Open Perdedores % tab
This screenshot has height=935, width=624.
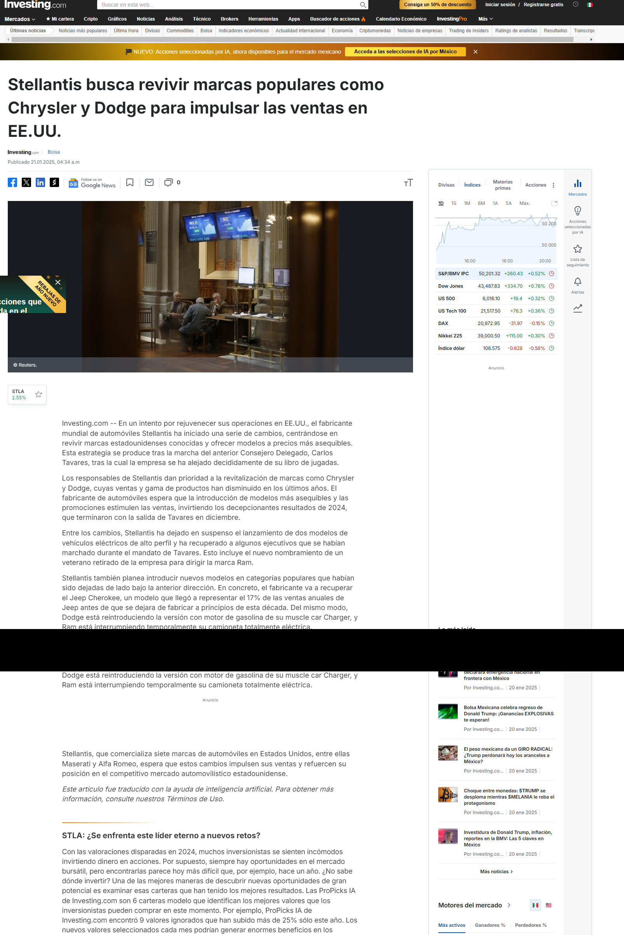coord(530,925)
